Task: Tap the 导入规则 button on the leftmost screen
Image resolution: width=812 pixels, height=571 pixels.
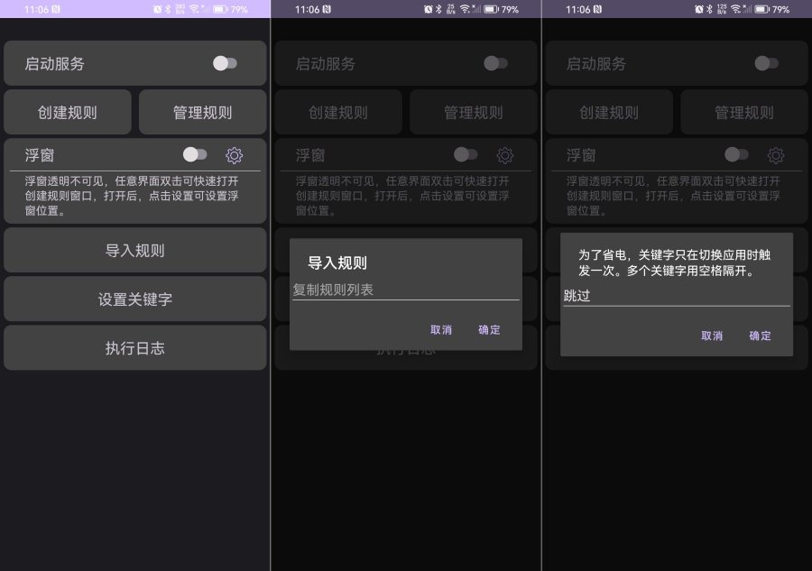Action: click(x=135, y=251)
